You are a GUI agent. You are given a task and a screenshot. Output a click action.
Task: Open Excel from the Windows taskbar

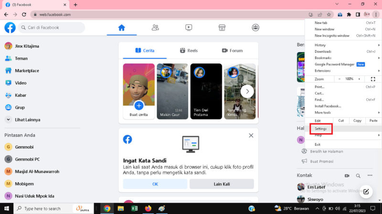pyautogui.click(x=134, y=208)
